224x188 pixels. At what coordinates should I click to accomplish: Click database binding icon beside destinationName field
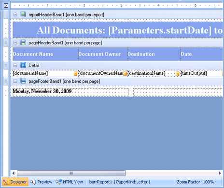click(177, 74)
